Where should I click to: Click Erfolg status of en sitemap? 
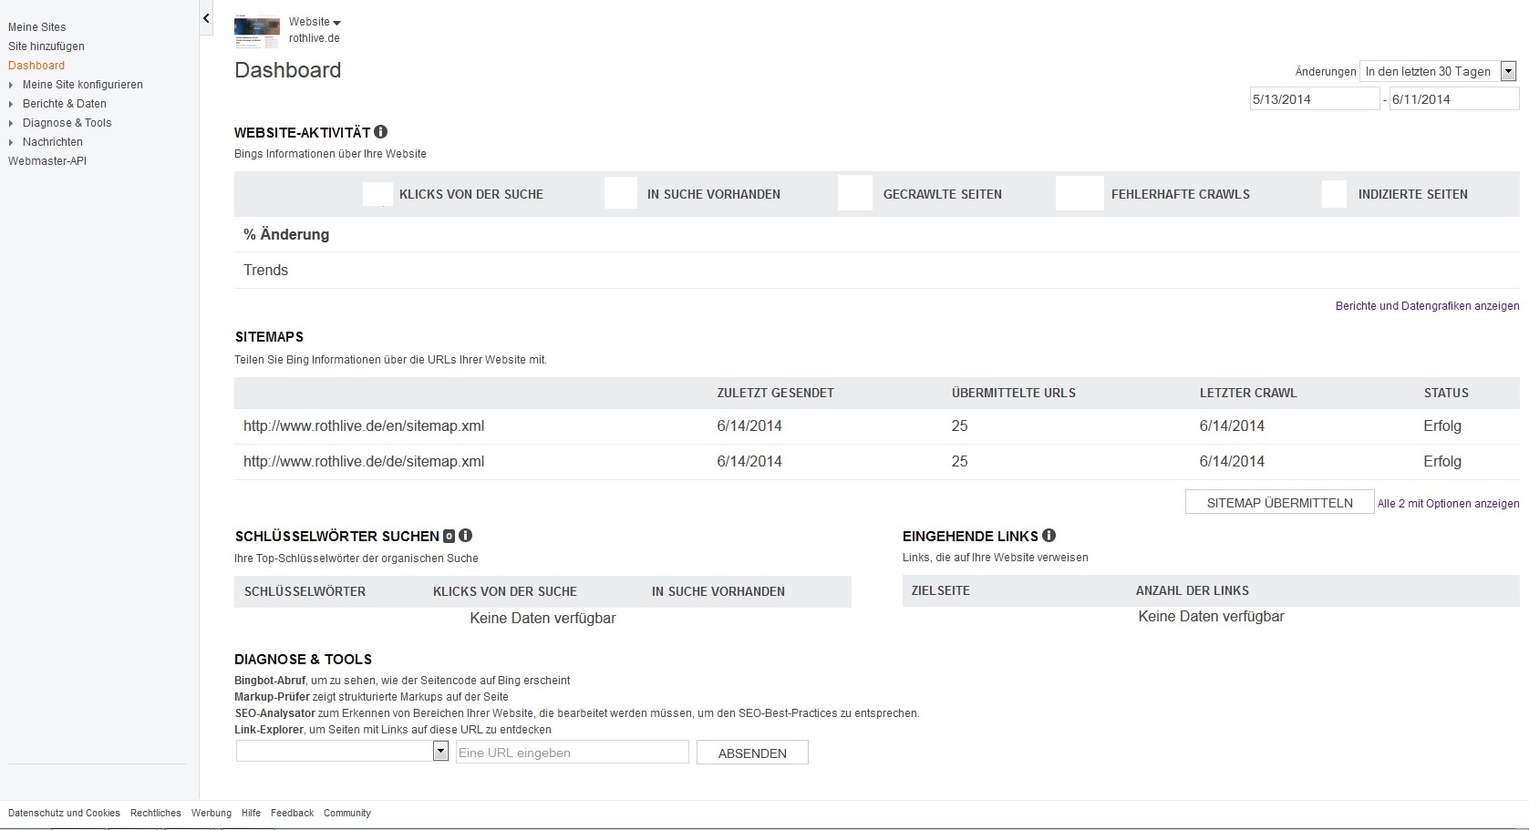[x=1442, y=426]
